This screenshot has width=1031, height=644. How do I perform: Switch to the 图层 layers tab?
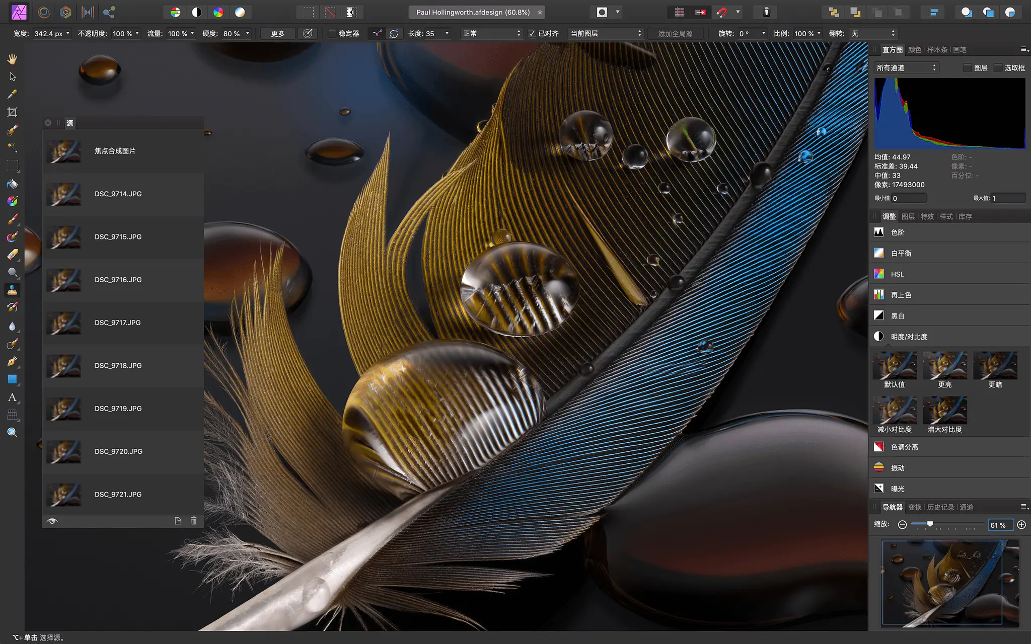908,216
